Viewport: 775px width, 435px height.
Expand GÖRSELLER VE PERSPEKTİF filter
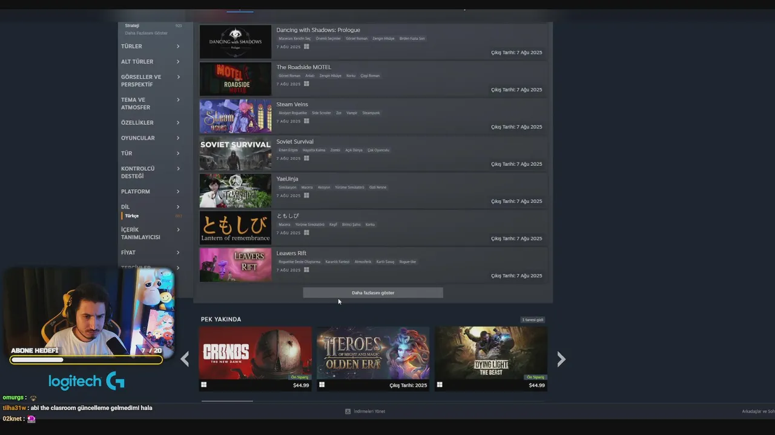click(151, 80)
